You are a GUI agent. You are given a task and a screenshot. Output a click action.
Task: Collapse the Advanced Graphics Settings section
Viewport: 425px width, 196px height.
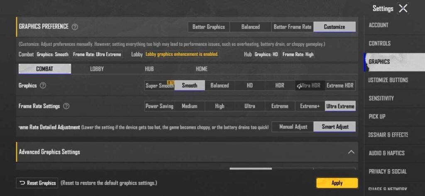(x=351, y=152)
